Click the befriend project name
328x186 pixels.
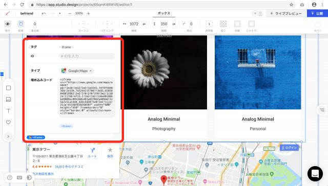pos(27,13)
